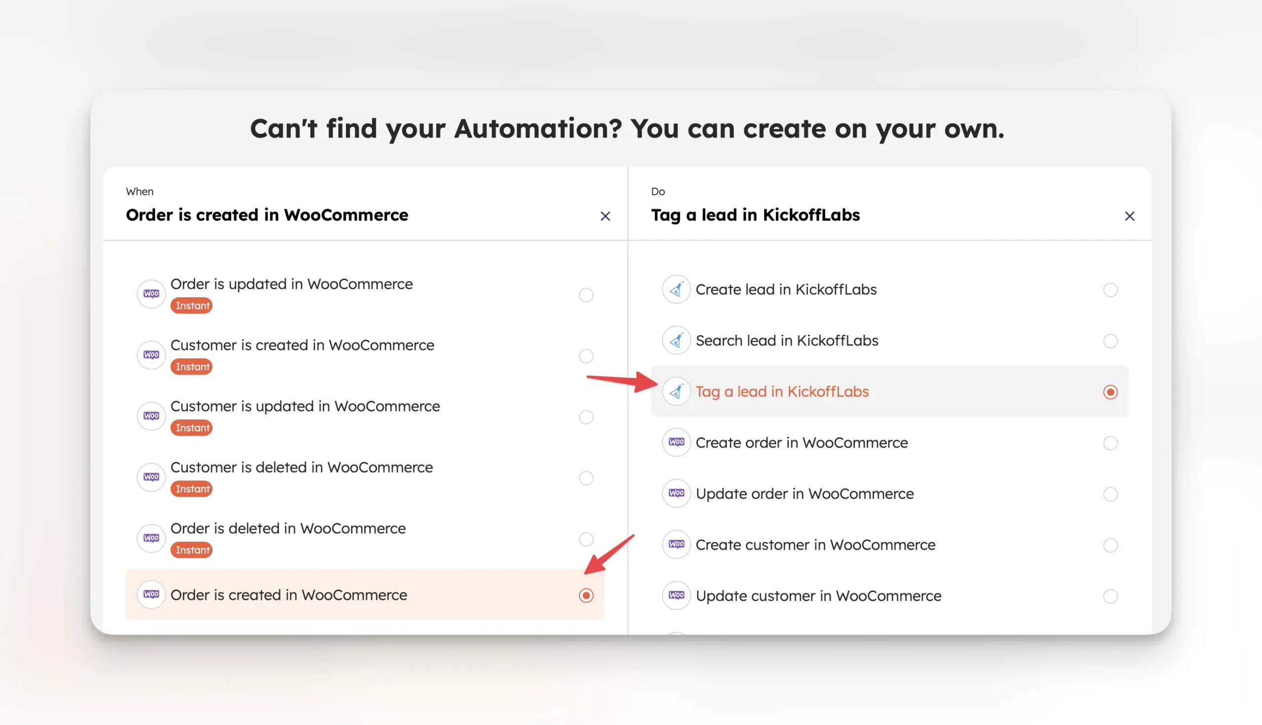The height and width of the screenshot is (725, 1262).
Task: Click 'Update order in WooCommerce' text
Action: click(x=805, y=494)
